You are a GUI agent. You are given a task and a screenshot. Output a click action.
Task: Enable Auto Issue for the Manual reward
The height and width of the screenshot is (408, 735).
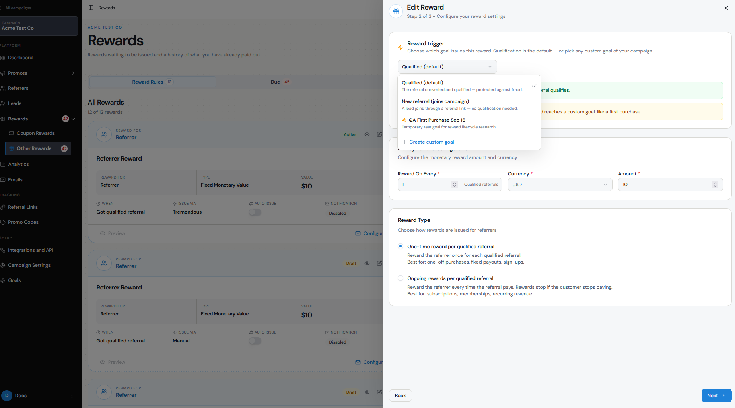point(255,341)
